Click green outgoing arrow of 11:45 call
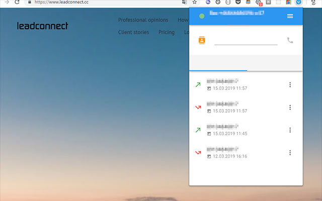The image size is (322, 201). pos(198,130)
